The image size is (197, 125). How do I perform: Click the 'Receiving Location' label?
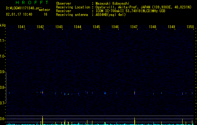point(73,7)
